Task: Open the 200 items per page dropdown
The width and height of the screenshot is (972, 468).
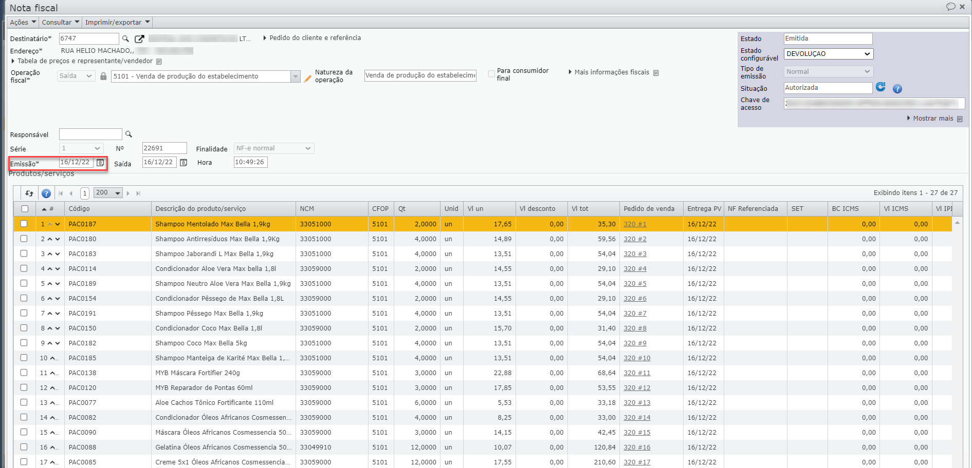Action: coord(108,193)
